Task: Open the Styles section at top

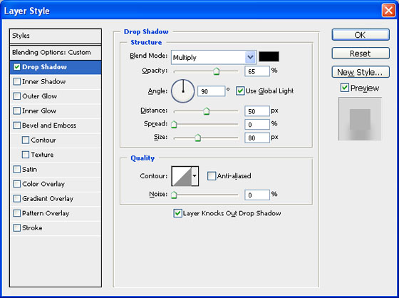Action: (x=56, y=36)
